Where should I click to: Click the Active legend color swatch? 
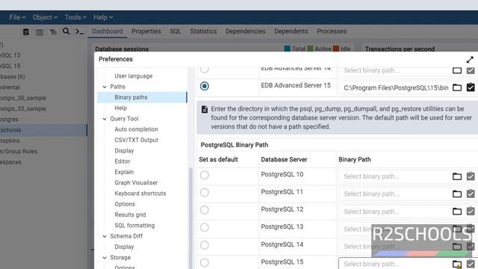[x=310, y=49]
